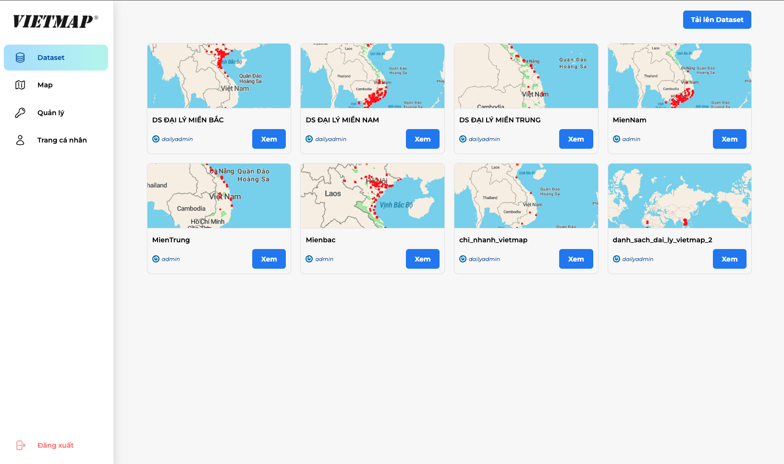Open the Quản lý section
The width and height of the screenshot is (784, 464).
(56, 113)
